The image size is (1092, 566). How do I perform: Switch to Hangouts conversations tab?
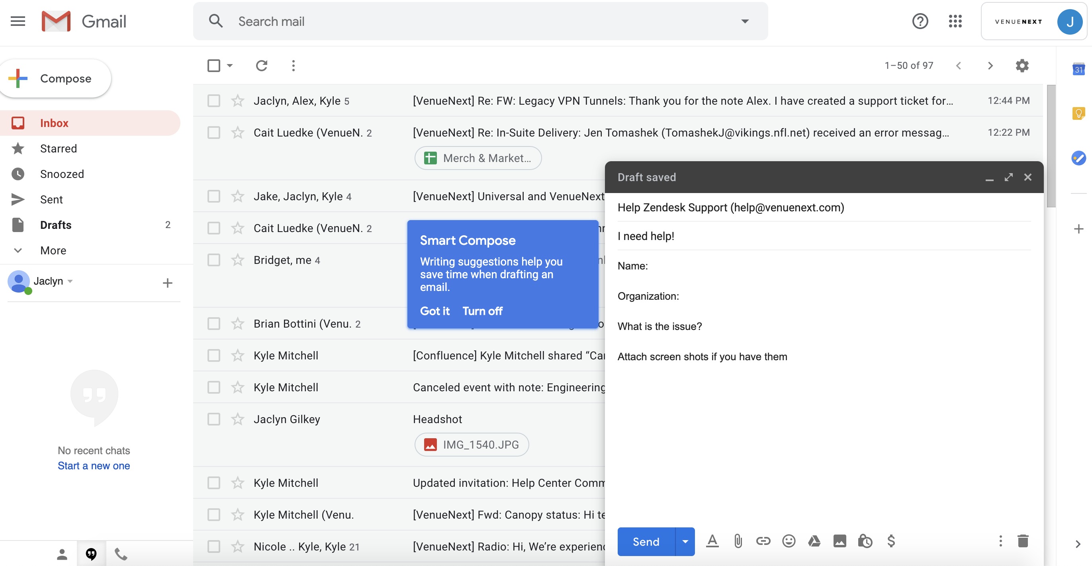tap(91, 554)
